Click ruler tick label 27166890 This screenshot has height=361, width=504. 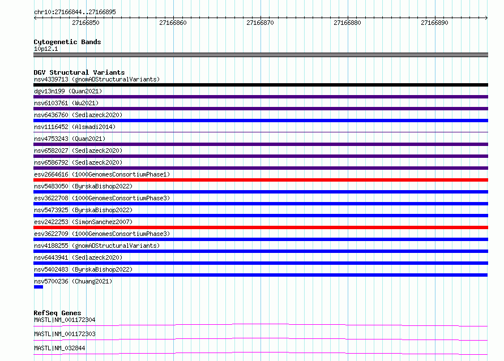coord(434,23)
